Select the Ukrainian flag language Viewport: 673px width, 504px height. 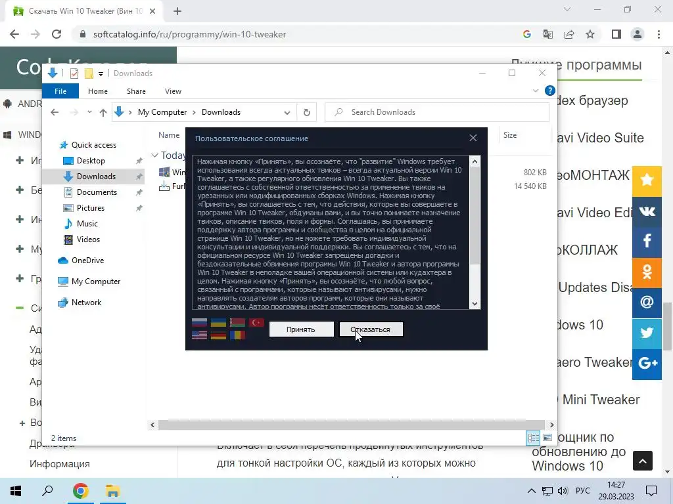coord(218,322)
